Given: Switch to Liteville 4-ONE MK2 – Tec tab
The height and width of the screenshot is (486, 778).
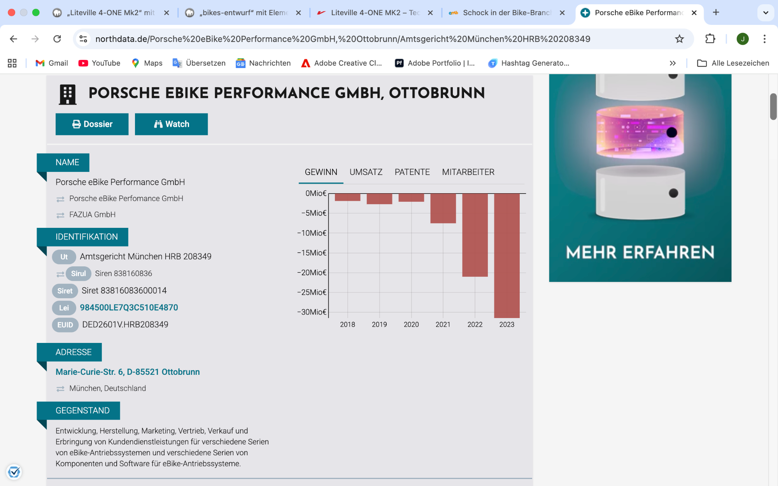Looking at the screenshot, I should point(375,12).
